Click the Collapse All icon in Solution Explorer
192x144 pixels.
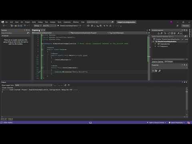[x=172, y=33]
